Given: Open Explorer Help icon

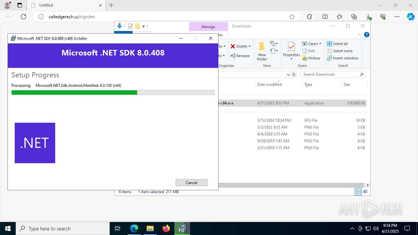Looking at the screenshot, I should (x=367, y=35).
